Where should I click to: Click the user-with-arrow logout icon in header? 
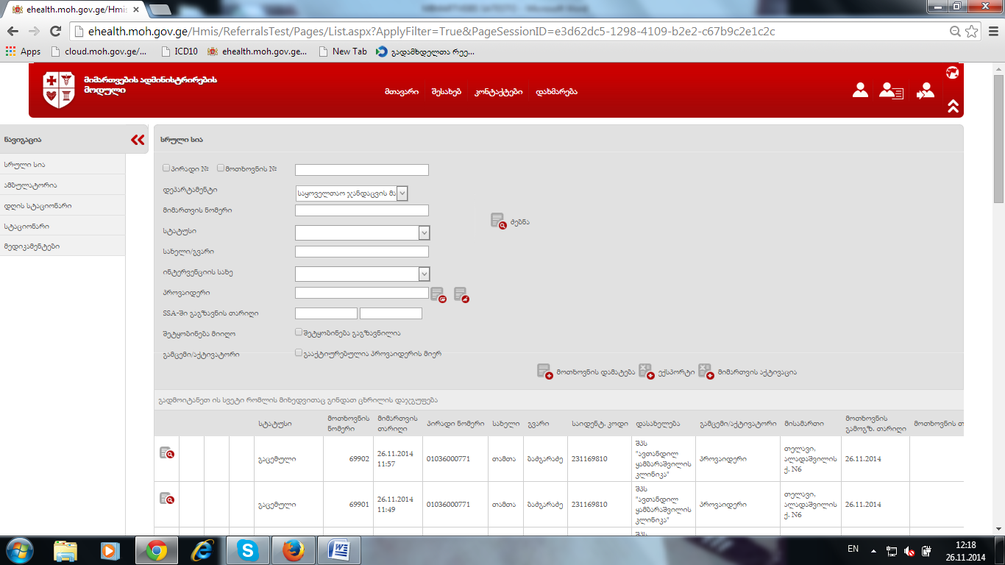point(925,90)
